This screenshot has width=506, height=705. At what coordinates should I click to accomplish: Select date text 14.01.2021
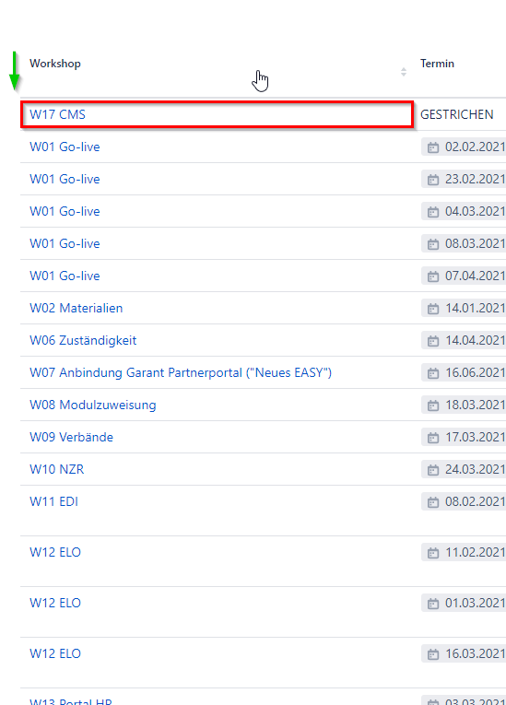(x=476, y=309)
